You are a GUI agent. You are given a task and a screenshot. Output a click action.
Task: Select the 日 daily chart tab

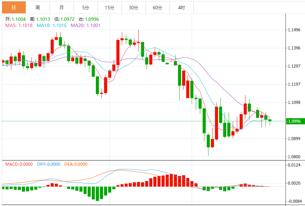(x=14, y=7)
